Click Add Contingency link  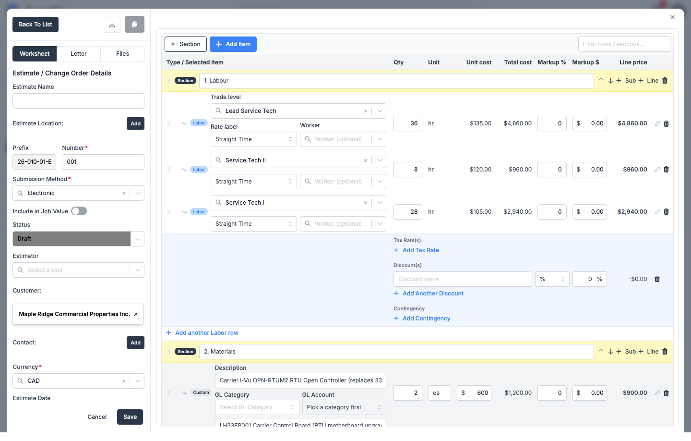point(422,318)
